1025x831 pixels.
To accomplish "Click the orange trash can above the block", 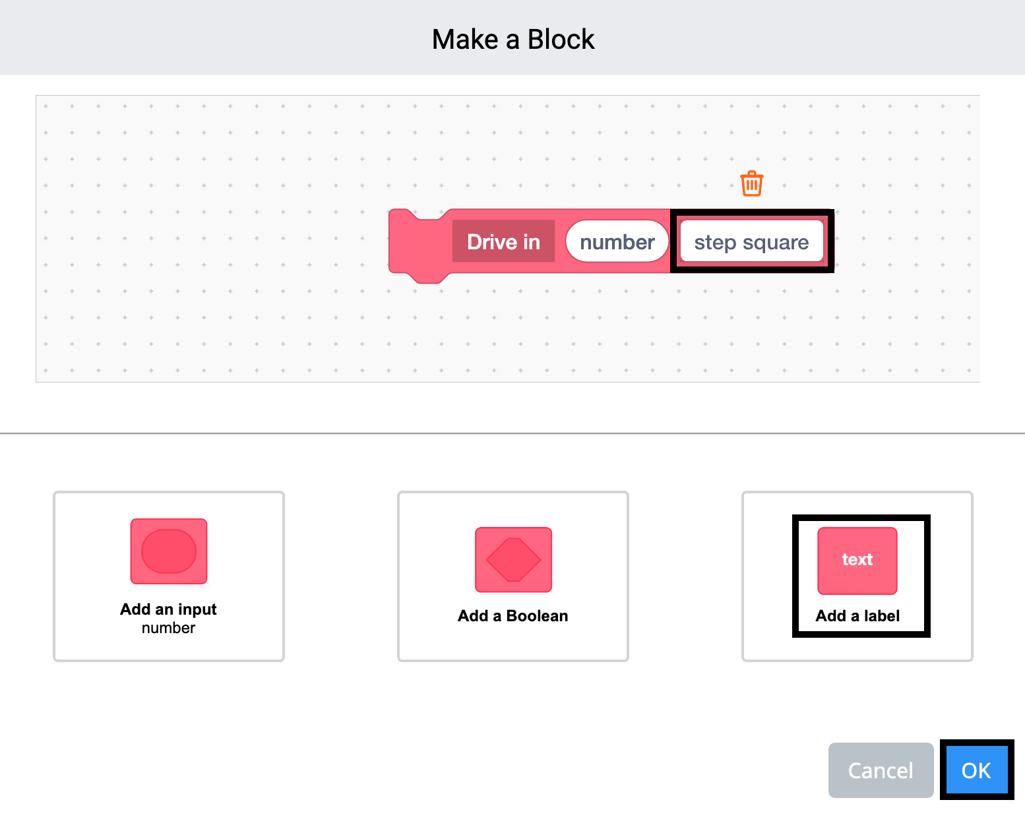I will pyautogui.click(x=751, y=184).
